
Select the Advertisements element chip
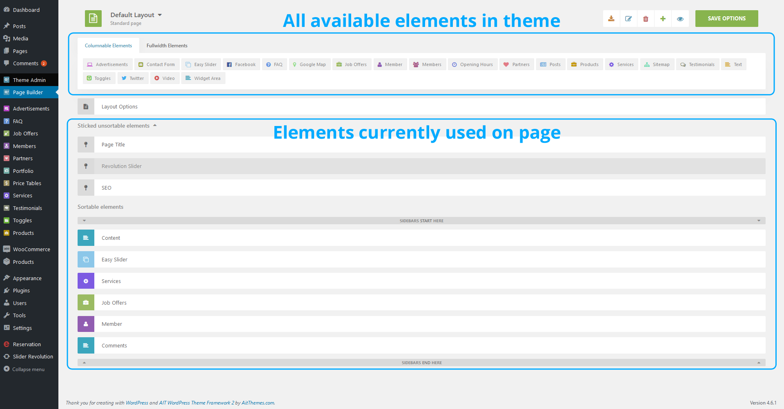click(x=107, y=64)
